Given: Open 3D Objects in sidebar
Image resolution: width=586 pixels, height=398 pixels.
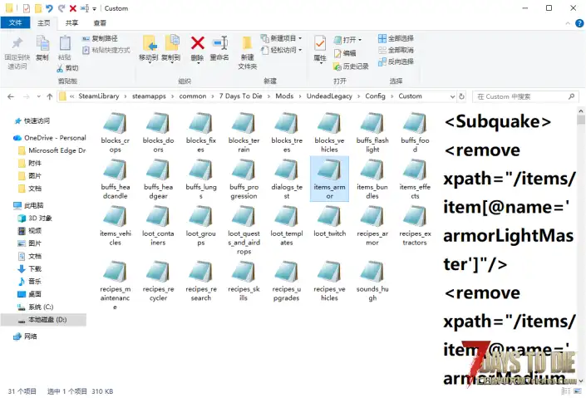Looking at the screenshot, I should (35, 219).
